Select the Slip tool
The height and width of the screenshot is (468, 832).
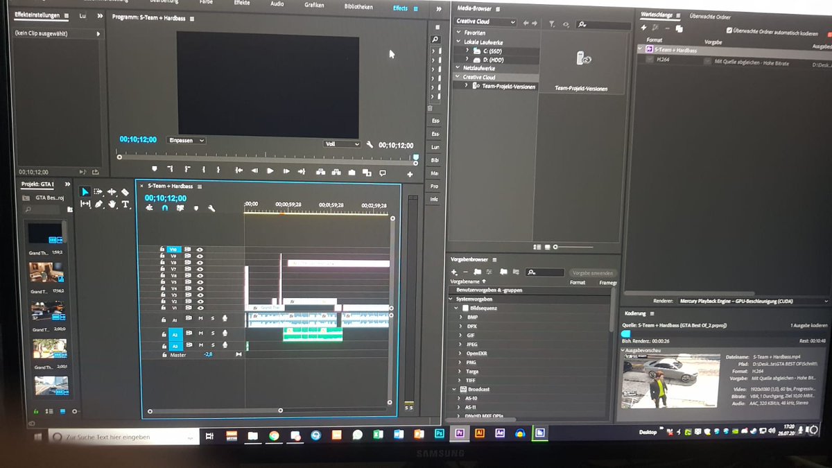pyautogui.click(x=85, y=204)
